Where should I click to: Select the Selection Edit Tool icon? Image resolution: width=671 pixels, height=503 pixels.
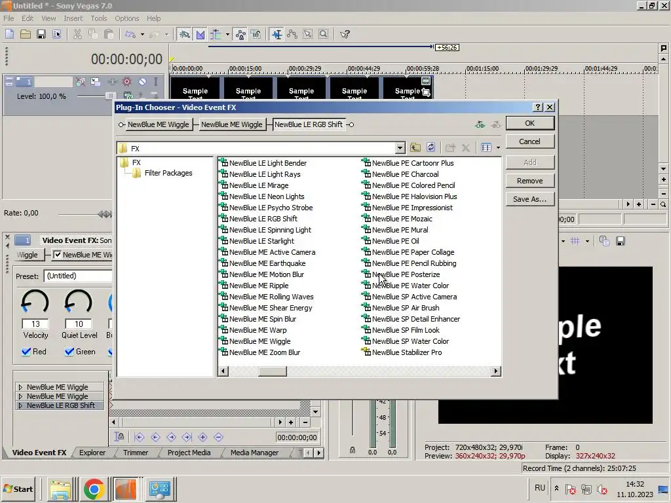[308, 34]
